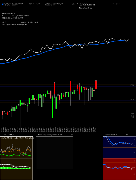
Task: Click the white price line near its peak
Action: [110, 38]
